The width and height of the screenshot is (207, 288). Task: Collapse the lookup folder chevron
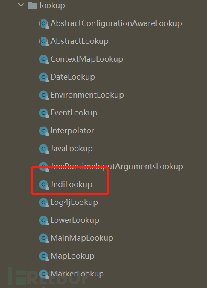(21, 5)
